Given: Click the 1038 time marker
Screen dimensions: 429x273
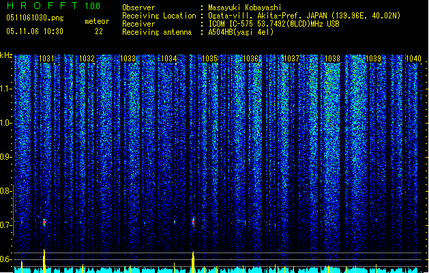Looking at the screenshot, I should click(x=332, y=59).
